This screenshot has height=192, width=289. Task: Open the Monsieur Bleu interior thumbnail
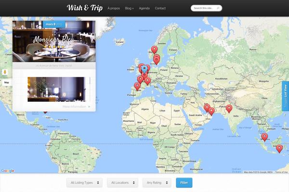click(56, 89)
